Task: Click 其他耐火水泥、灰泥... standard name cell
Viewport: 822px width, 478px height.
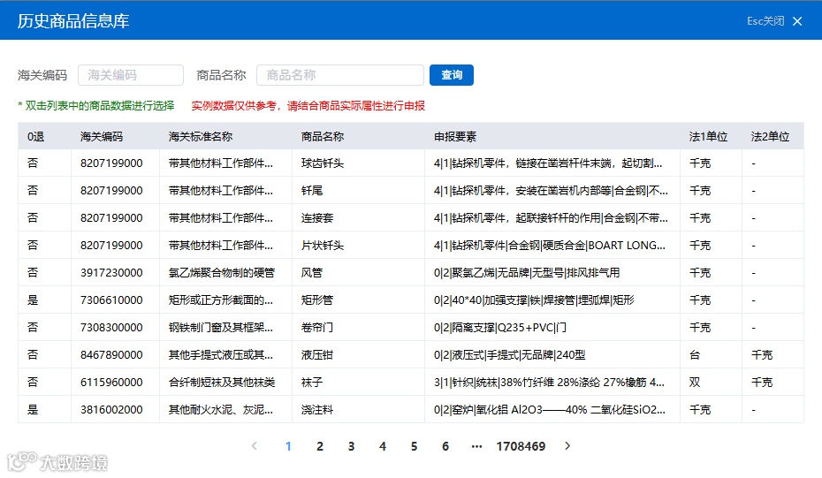Action: click(x=221, y=409)
